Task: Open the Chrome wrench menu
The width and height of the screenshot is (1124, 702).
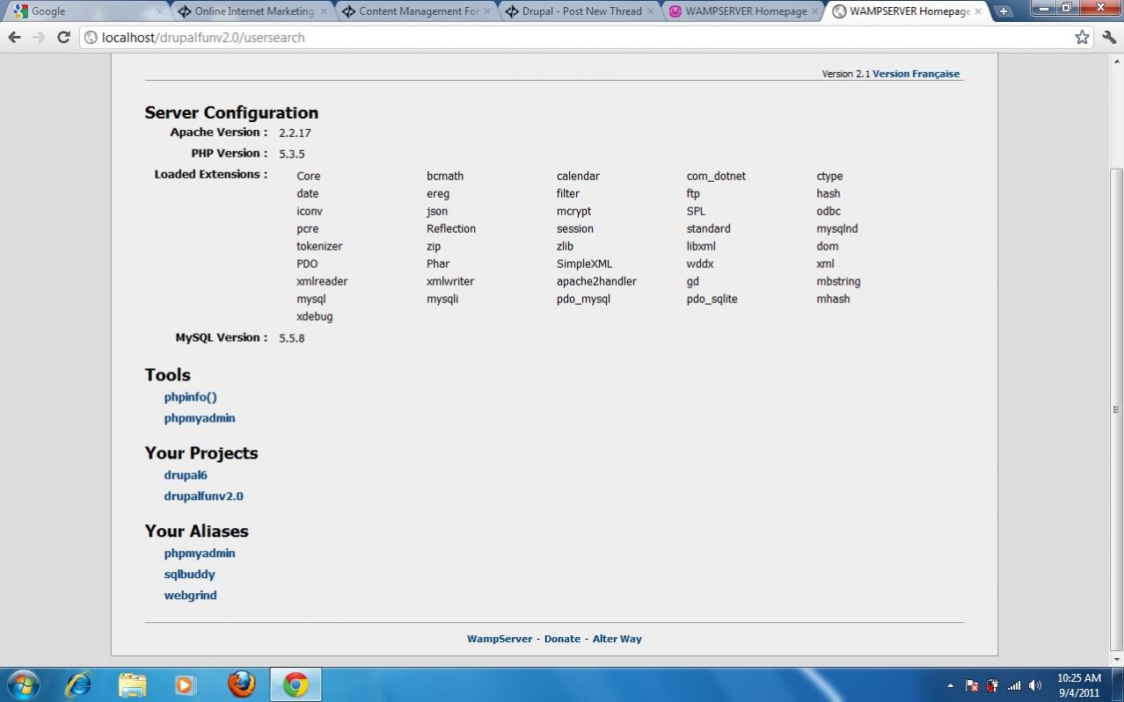Action: 1108,37
